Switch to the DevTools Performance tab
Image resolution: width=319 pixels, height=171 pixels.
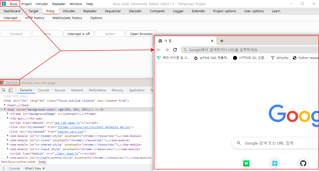(x=97, y=90)
